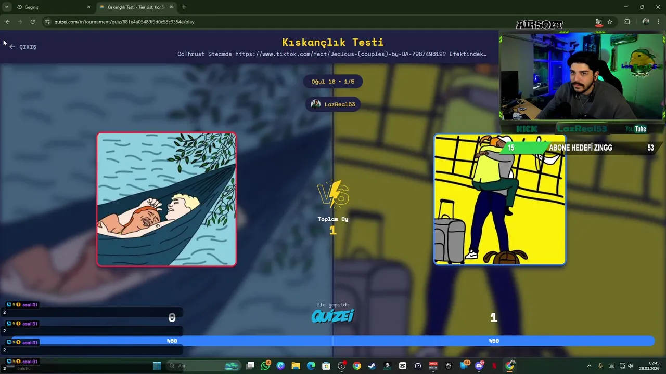Vote for the airport hug image

[x=499, y=199]
